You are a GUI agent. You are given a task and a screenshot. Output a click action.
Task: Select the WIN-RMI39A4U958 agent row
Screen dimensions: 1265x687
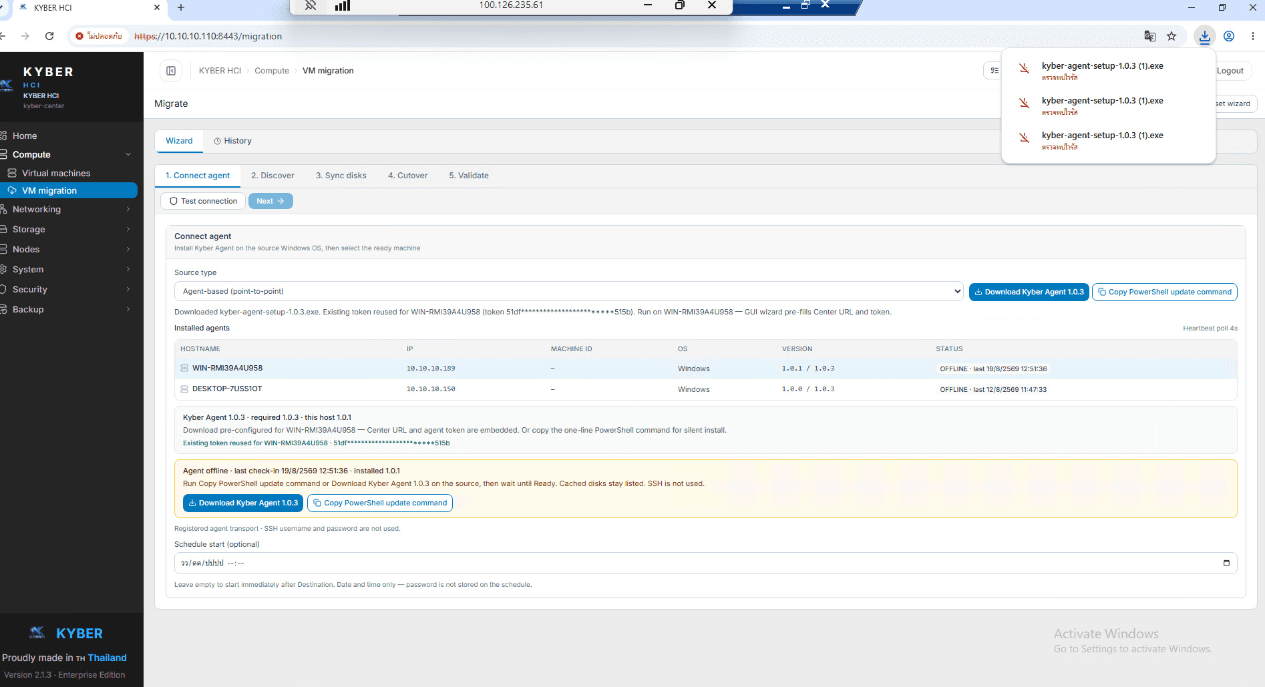706,369
